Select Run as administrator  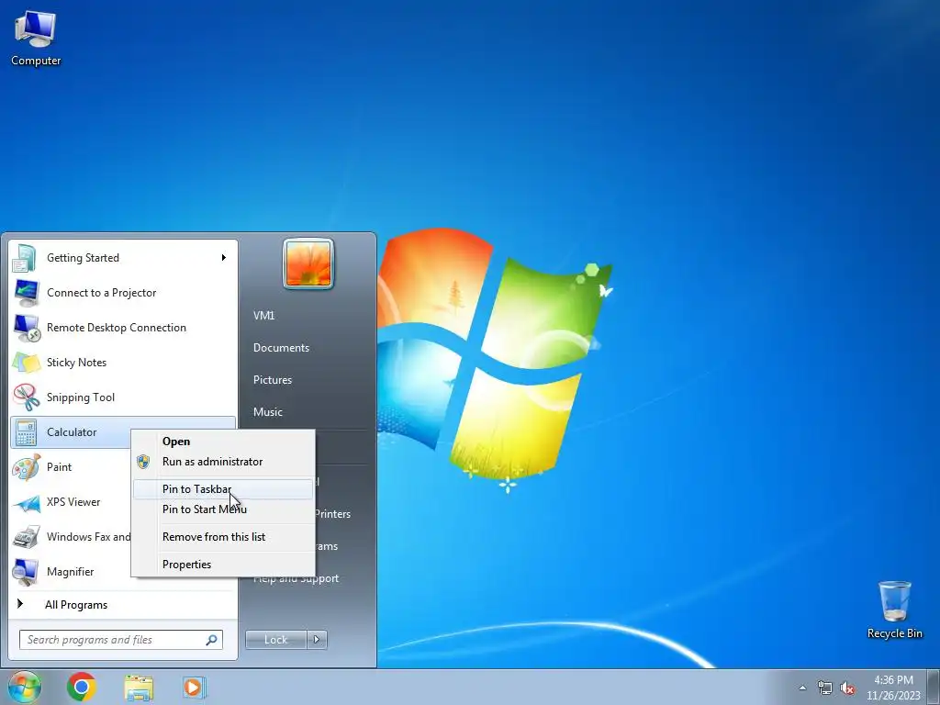click(x=223, y=462)
